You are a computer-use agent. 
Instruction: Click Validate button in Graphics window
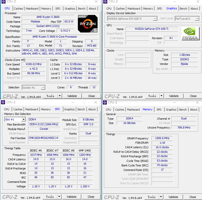click(174, 96)
